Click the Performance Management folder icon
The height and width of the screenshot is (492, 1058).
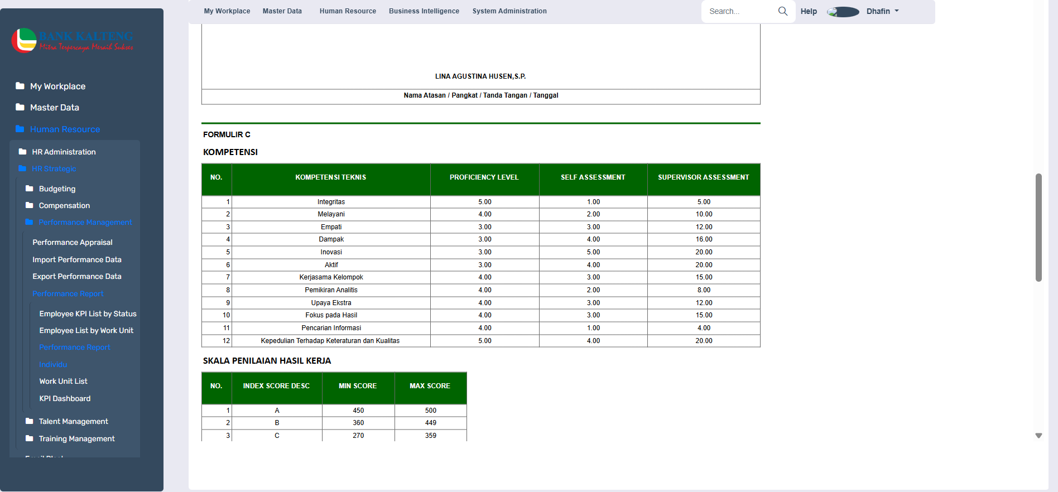pyautogui.click(x=30, y=222)
